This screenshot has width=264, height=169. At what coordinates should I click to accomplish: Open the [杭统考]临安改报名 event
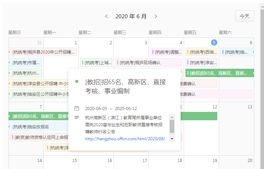pyautogui.click(x=38, y=127)
